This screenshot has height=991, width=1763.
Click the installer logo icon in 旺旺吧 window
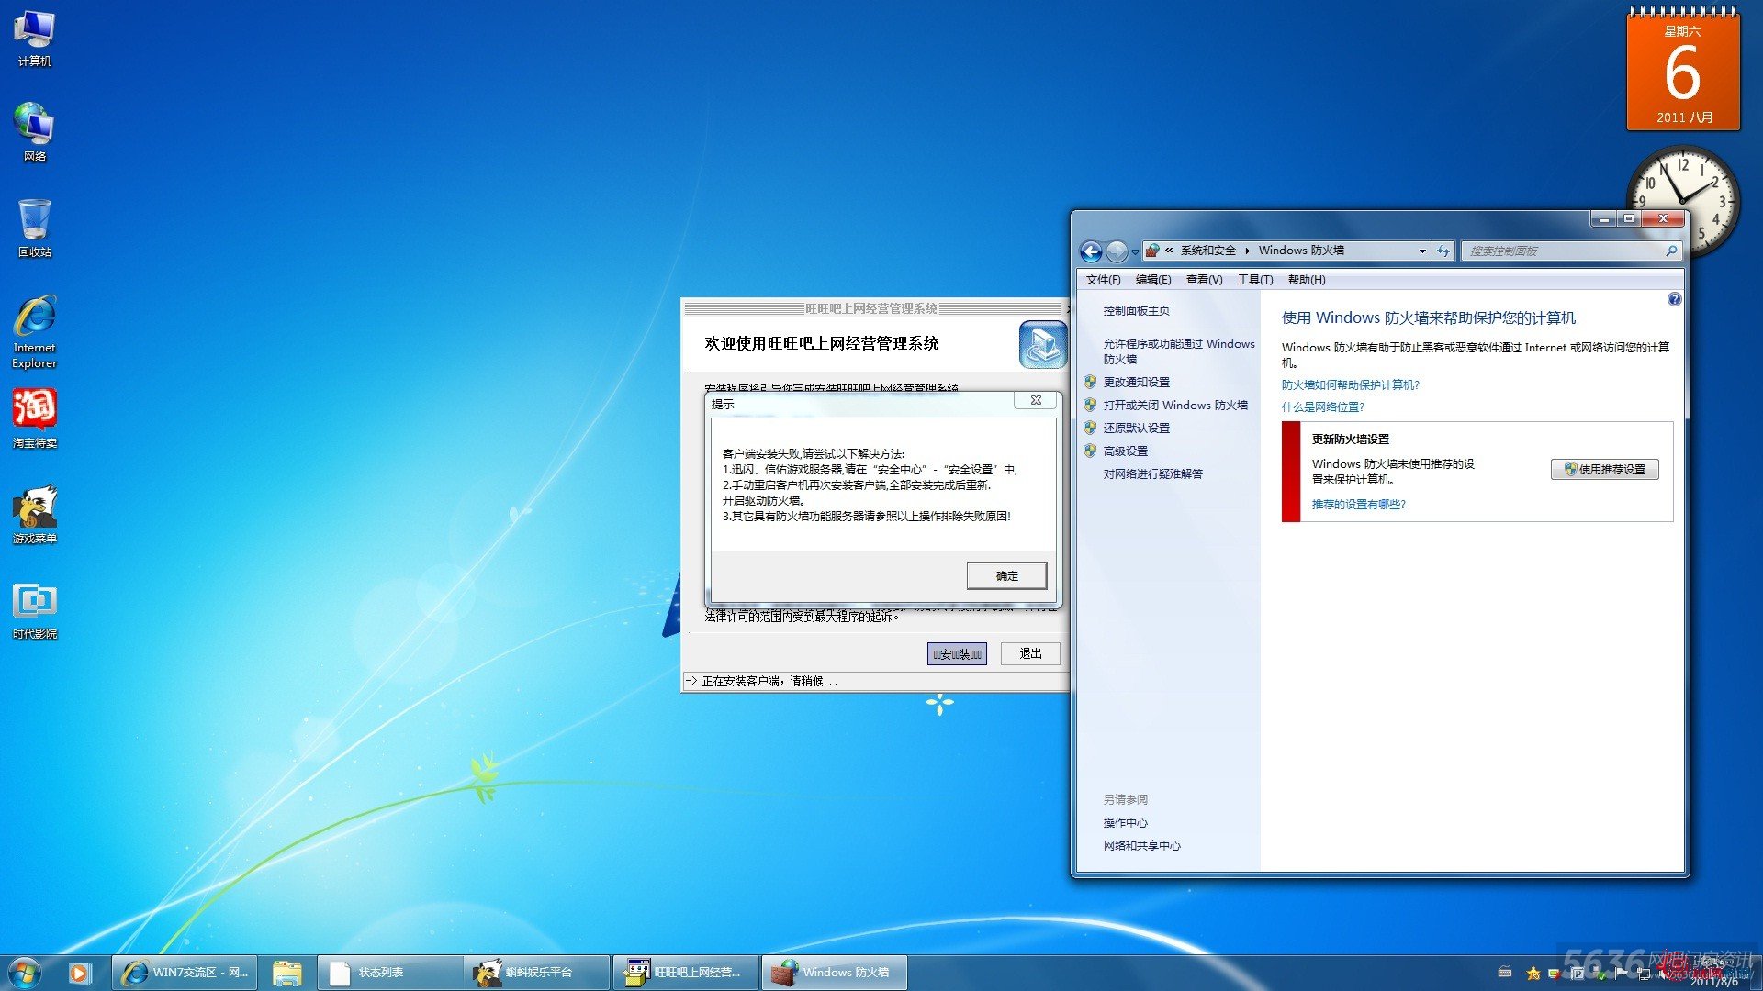[x=1042, y=345]
